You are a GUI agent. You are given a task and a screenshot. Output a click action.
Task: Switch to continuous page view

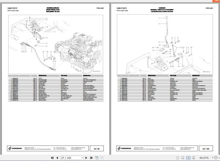[183, 158]
